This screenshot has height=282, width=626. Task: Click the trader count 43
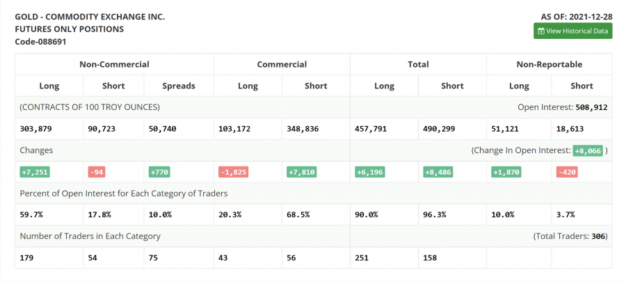point(223,258)
